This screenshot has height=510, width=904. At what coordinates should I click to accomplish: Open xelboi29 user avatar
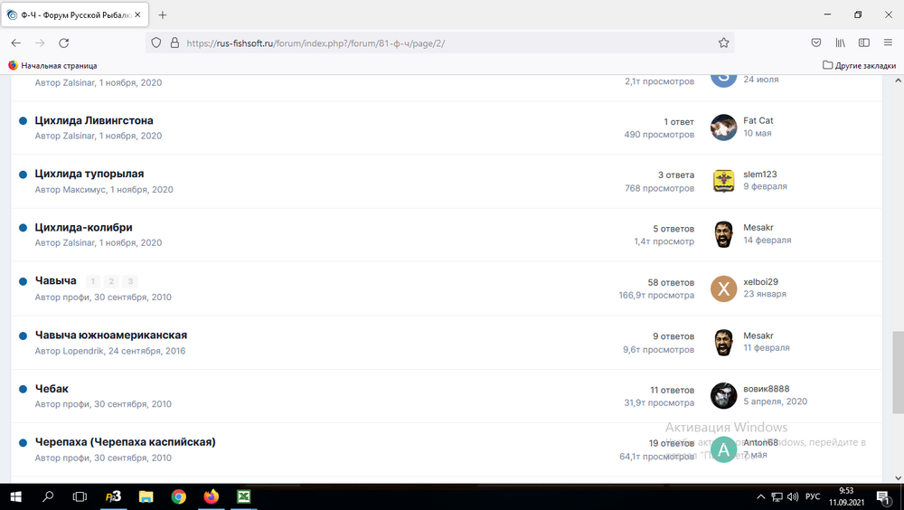[x=723, y=288]
